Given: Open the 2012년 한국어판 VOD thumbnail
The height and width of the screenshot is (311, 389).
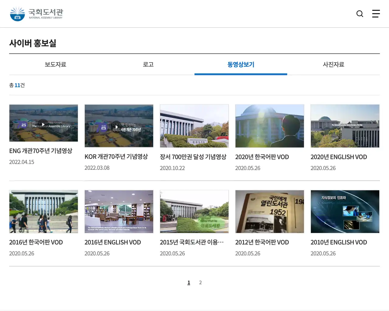Looking at the screenshot, I should click(x=270, y=211).
